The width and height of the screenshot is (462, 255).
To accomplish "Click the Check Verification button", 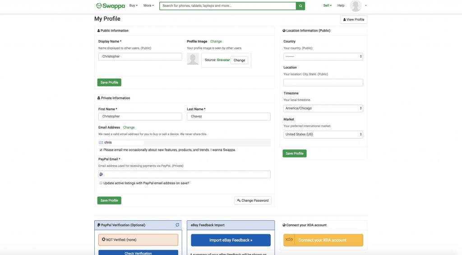I will tap(138, 253).
